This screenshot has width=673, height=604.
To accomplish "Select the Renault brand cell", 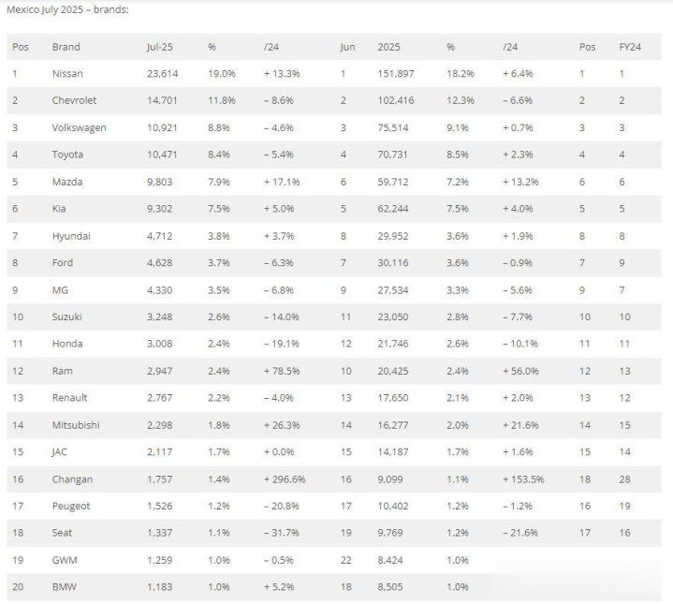I will click(69, 398).
